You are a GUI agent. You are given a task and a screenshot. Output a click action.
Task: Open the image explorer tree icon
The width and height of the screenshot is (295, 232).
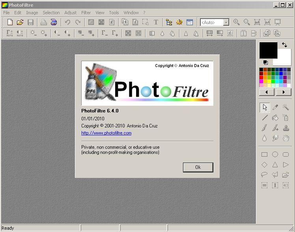(169, 22)
